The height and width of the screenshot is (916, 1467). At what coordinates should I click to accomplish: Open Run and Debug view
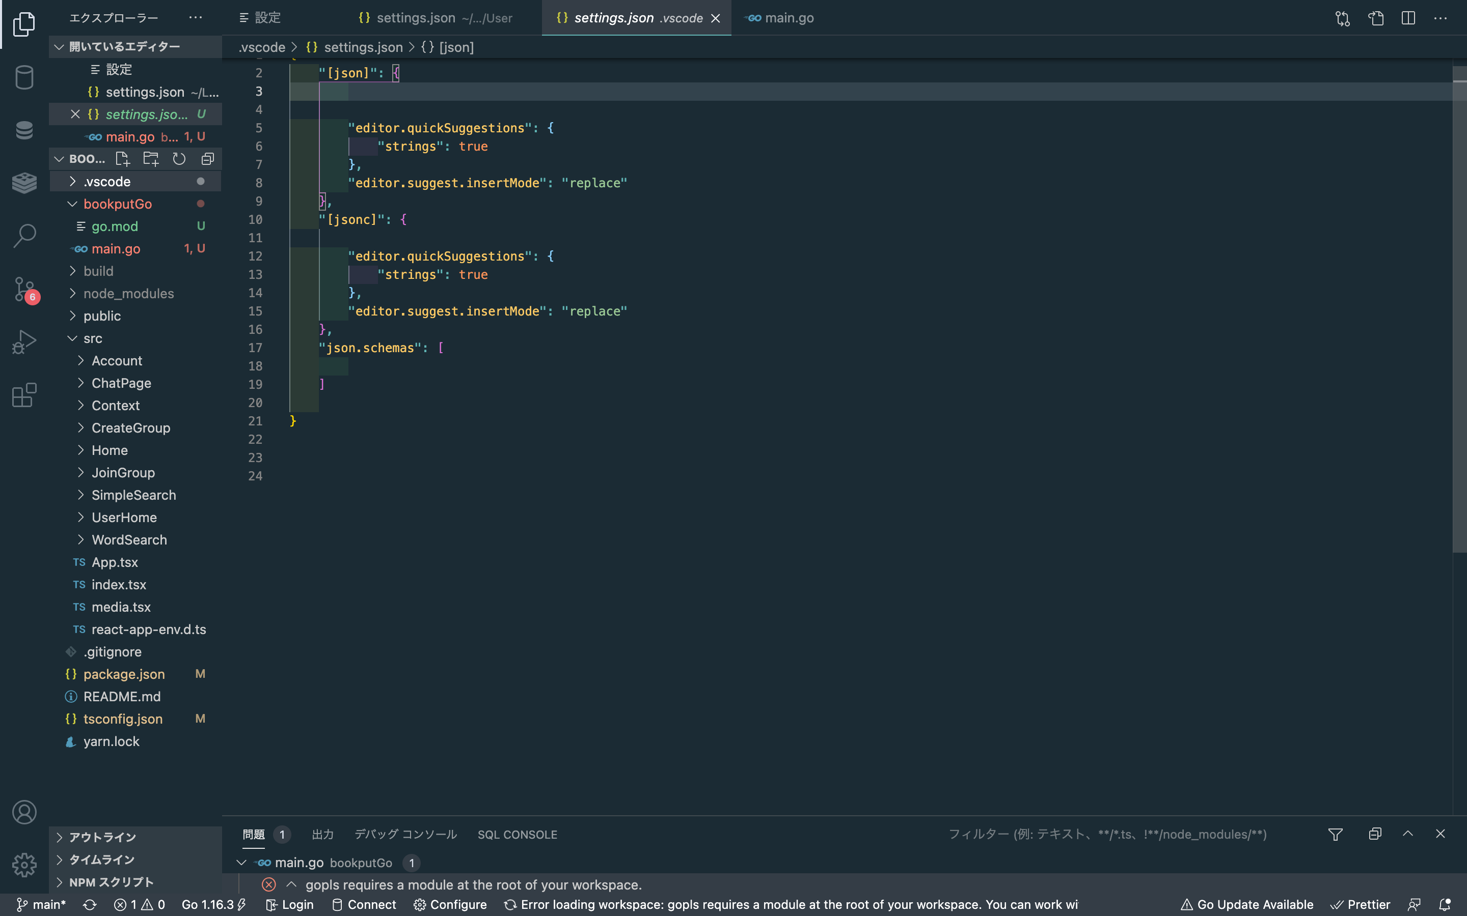click(x=24, y=341)
